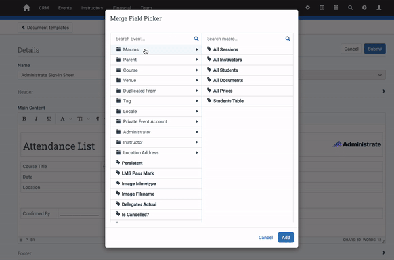Image resolution: width=394 pixels, height=260 pixels.
Task: Click Cancel in Merge Field Picker
Action: pyautogui.click(x=265, y=238)
